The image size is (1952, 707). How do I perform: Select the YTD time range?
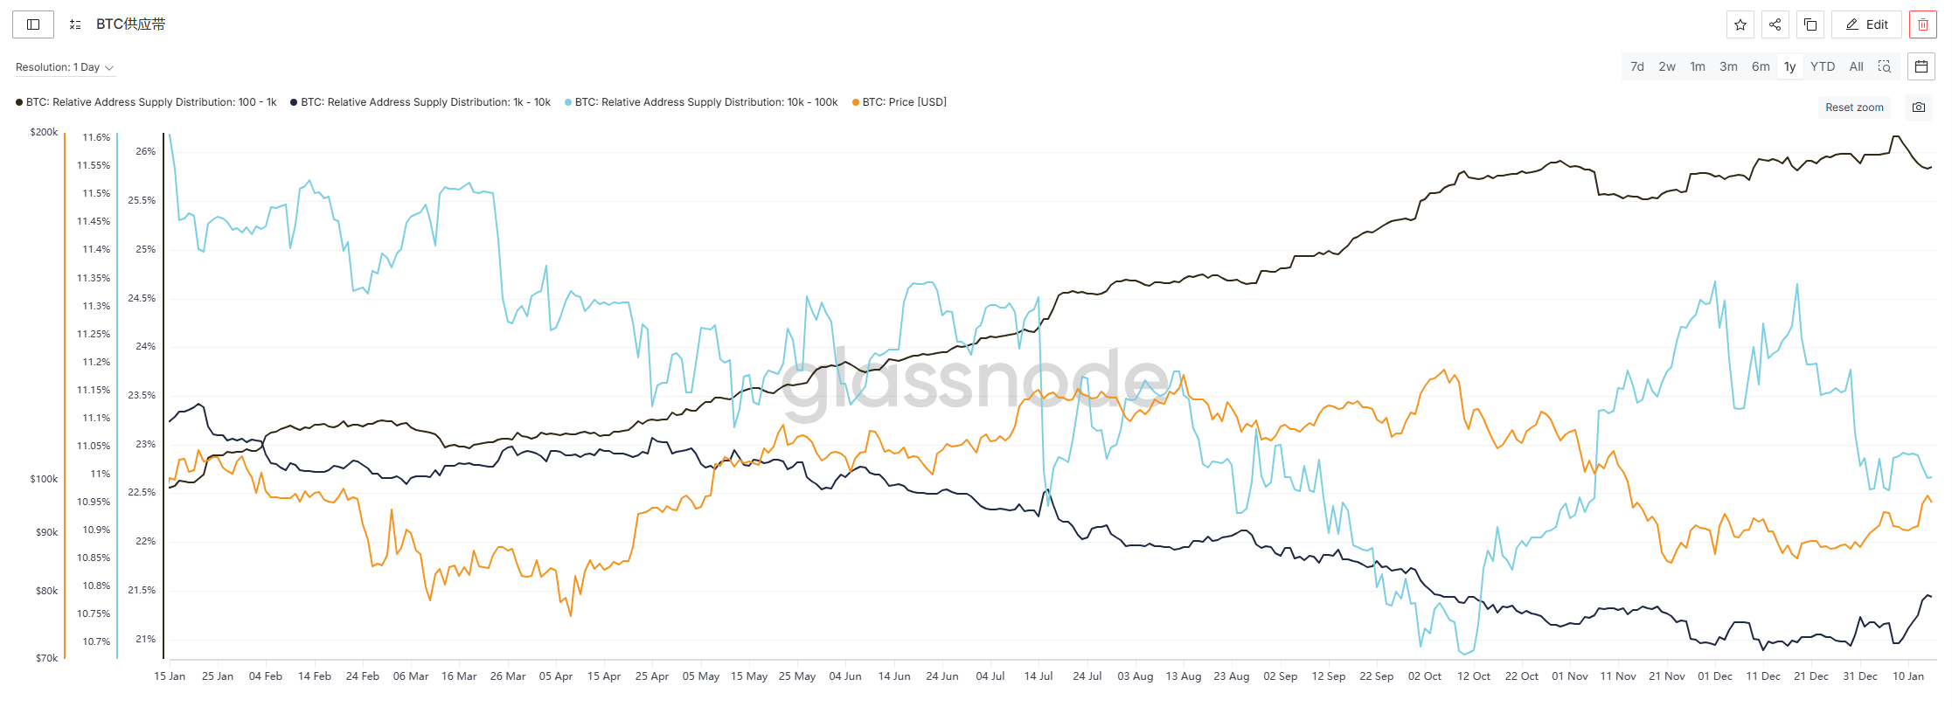click(1822, 66)
